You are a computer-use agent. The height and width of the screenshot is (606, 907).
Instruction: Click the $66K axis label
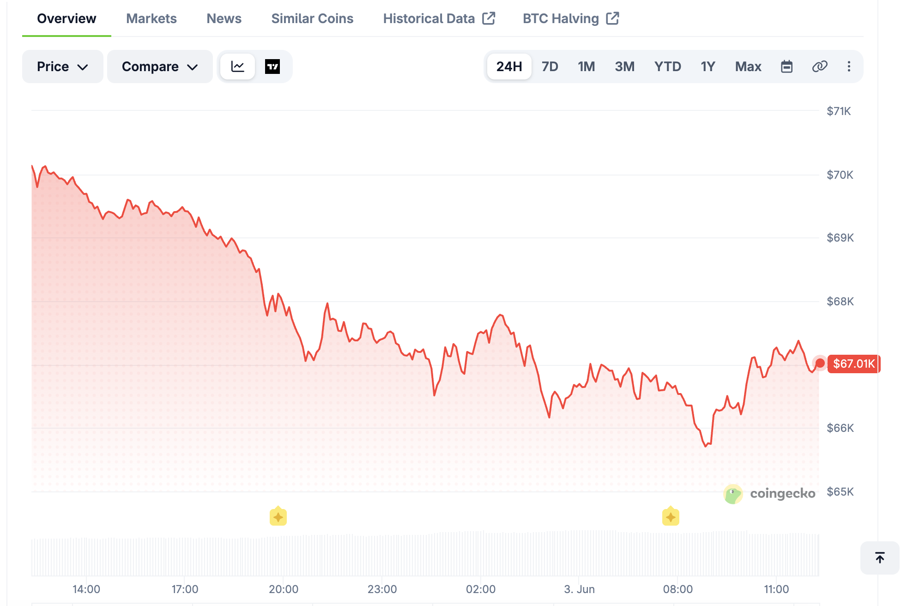pyautogui.click(x=840, y=428)
